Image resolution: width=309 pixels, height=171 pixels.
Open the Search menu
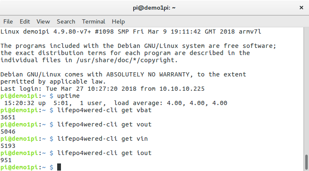pyautogui.click(x=66, y=21)
